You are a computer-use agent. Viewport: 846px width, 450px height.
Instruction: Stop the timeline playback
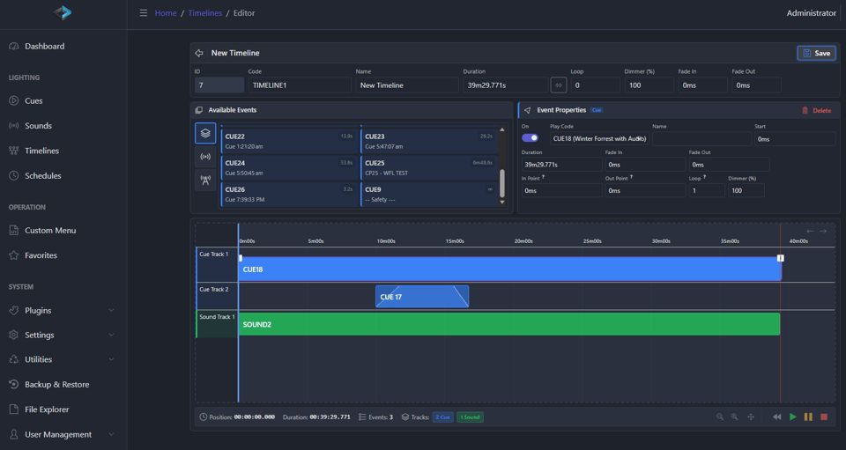tap(824, 417)
